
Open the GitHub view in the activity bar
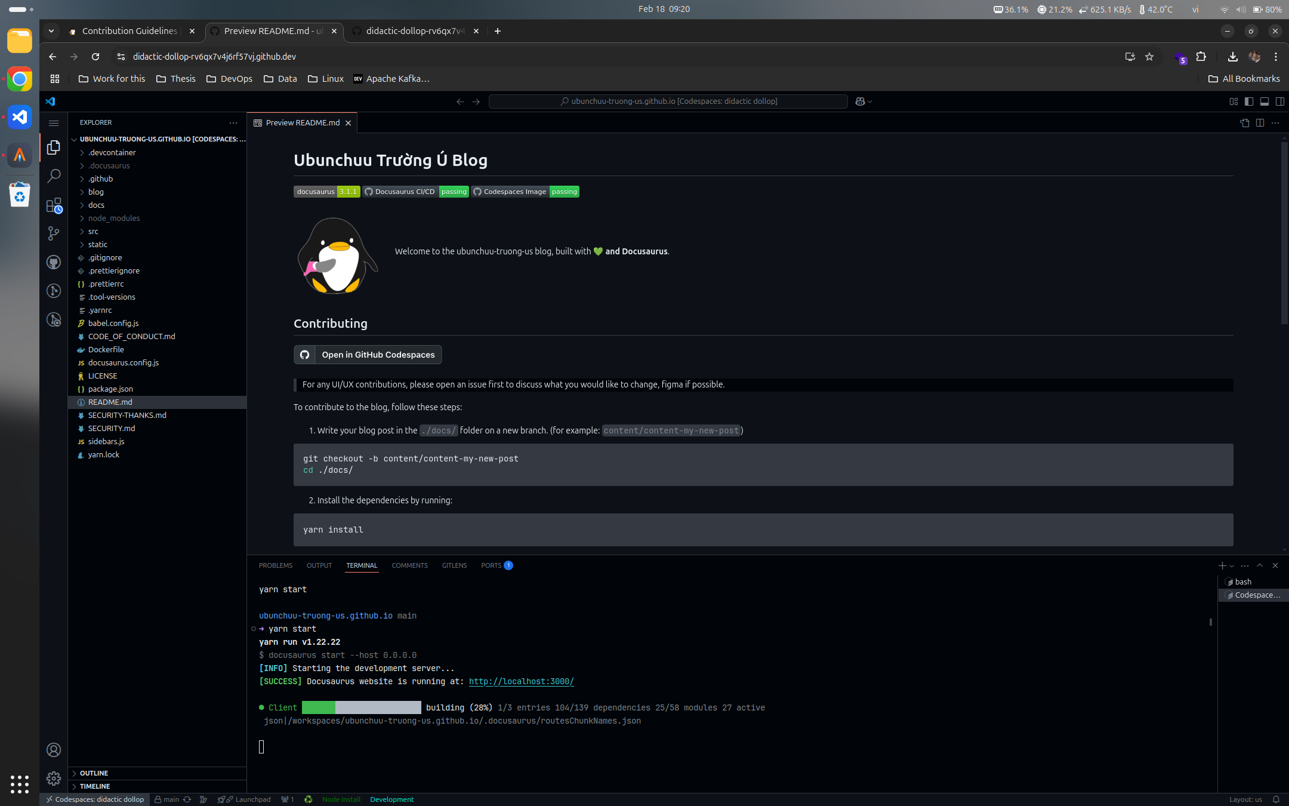tap(54, 262)
